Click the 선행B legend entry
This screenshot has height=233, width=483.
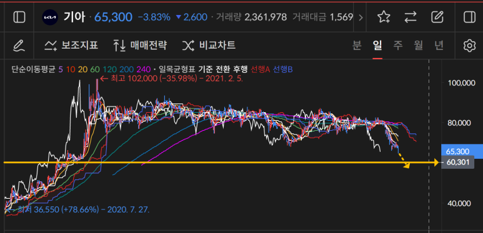tap(283, 70)
